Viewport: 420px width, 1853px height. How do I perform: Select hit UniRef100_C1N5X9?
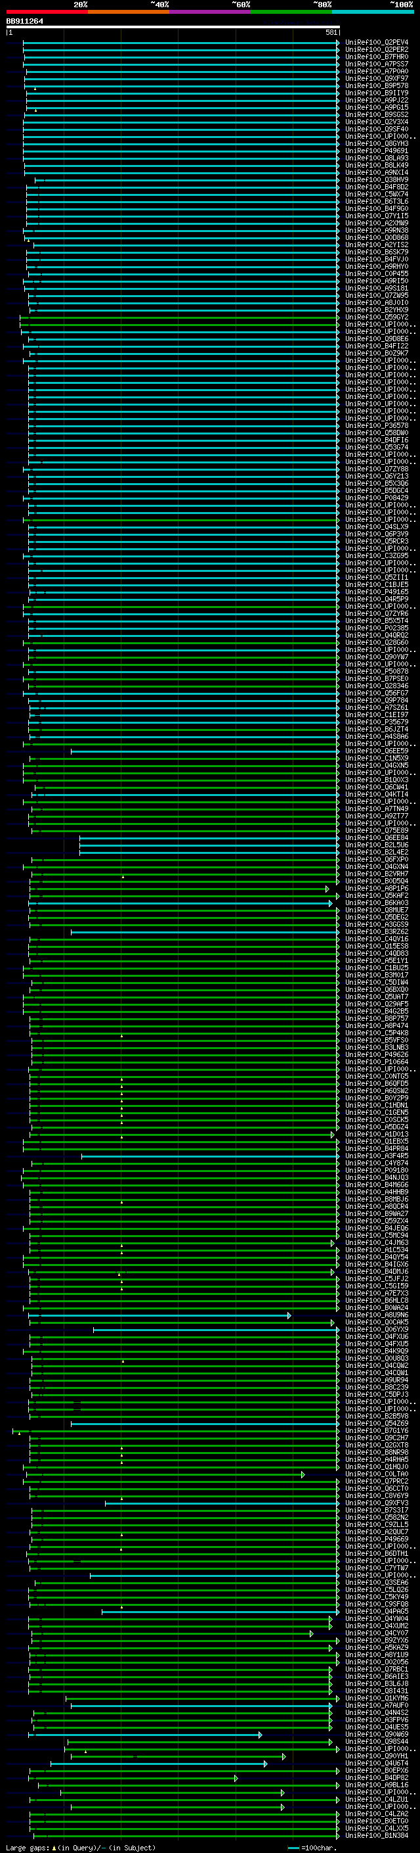(x=377, y=758)
